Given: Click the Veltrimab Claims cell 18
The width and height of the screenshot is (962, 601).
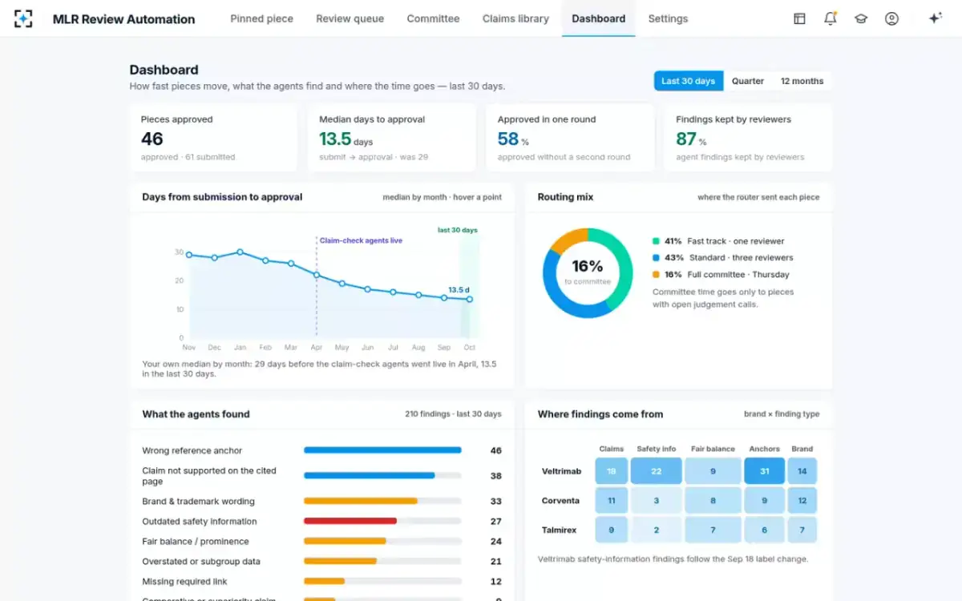Looking at the screenshot, I should point(611,471).
